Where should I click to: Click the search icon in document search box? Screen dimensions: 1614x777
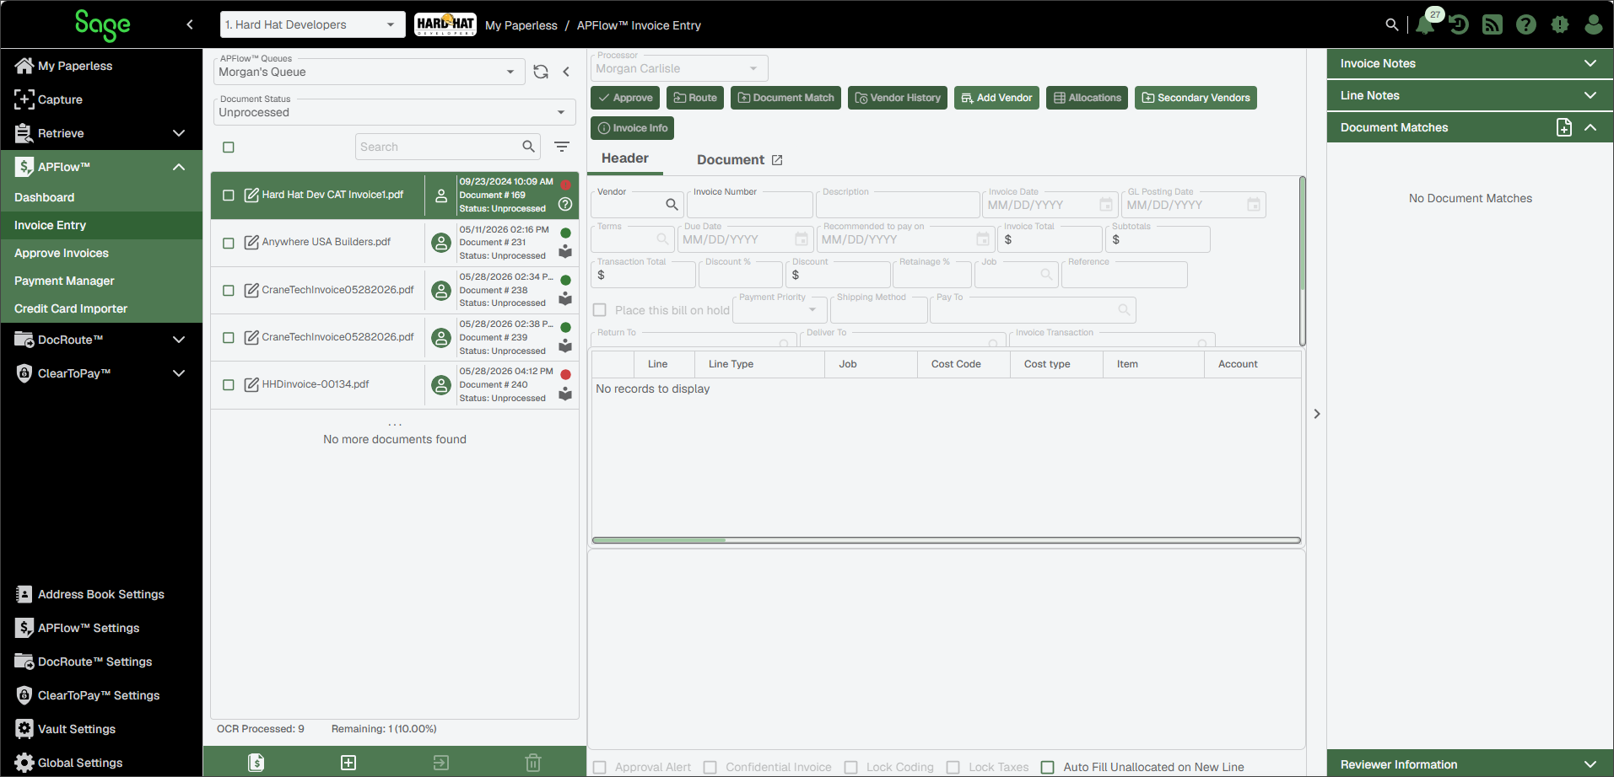click(x=529, y=147)
